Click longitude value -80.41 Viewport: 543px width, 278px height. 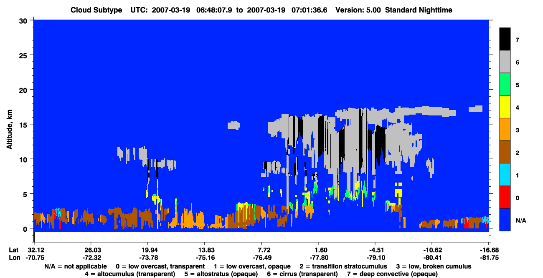432,258
